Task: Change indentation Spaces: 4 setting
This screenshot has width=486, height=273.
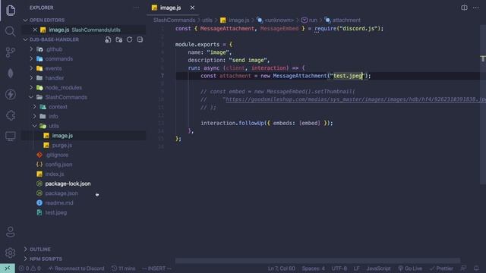Action: 314,268
